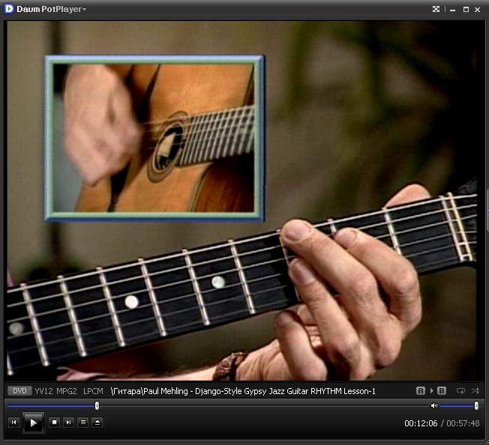
Task: Set A-B repeat end point B
Action: coord(442,390)
